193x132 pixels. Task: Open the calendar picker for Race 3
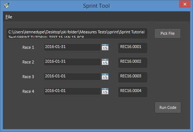click(105, 77)
